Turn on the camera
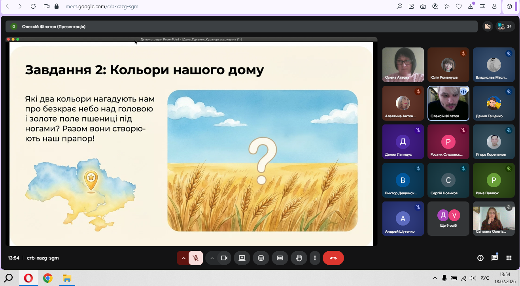Viewport: 520px width, 286px height. coord(224,258)
